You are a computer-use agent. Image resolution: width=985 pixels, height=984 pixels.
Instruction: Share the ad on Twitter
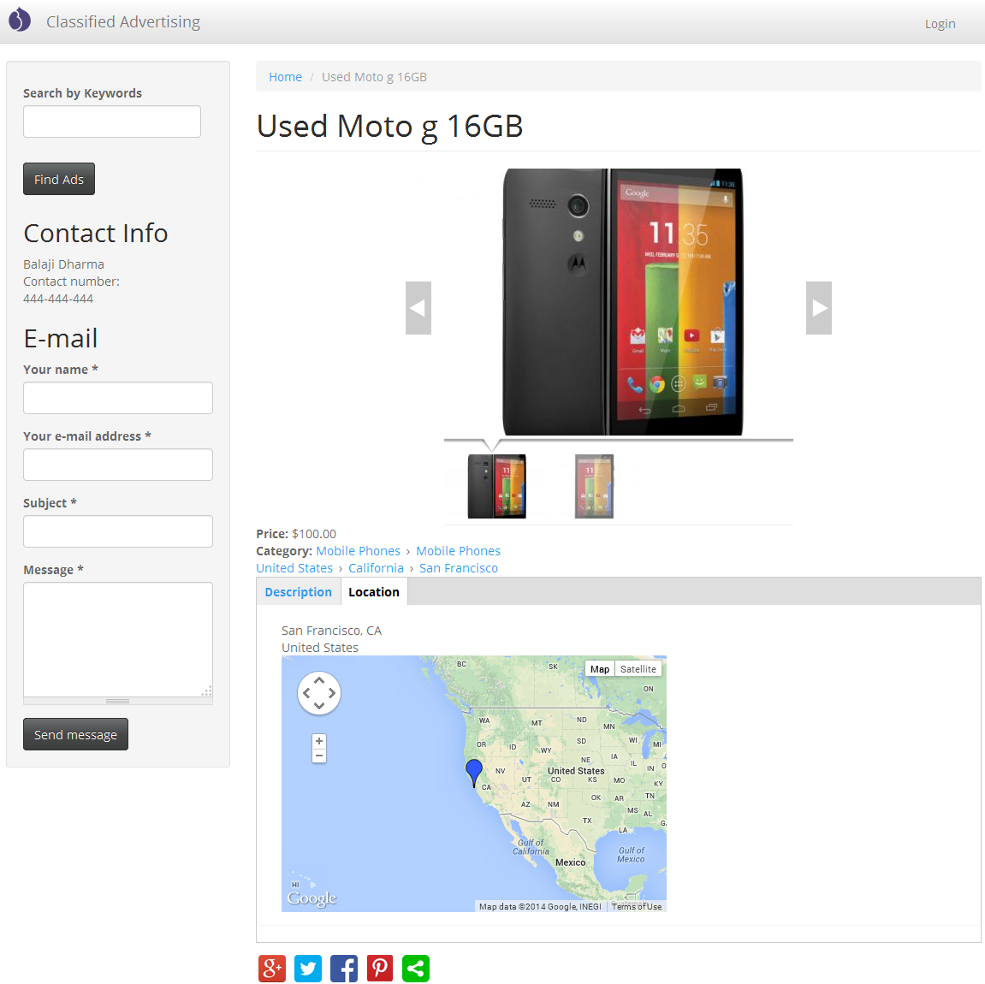[308, 969]
